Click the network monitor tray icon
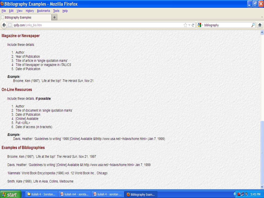Screen dimensions: 264x198 pos(243,194)
